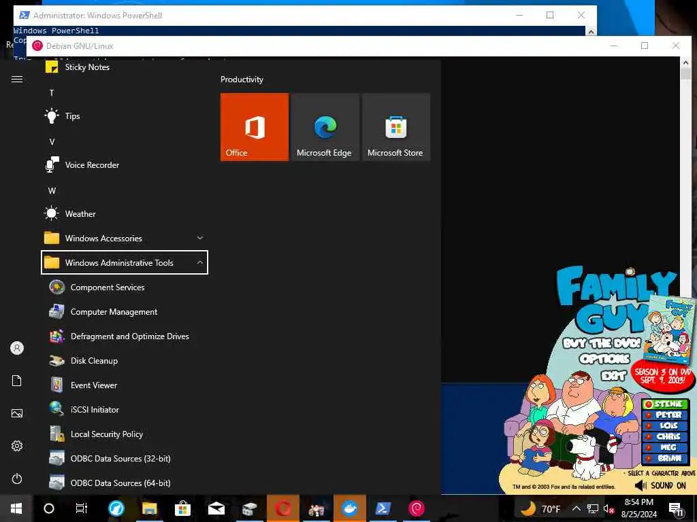Viewport: 697px width, 522px height.
Task: Open File Explorer from the taskbar
Action: [x=150, y=508]
